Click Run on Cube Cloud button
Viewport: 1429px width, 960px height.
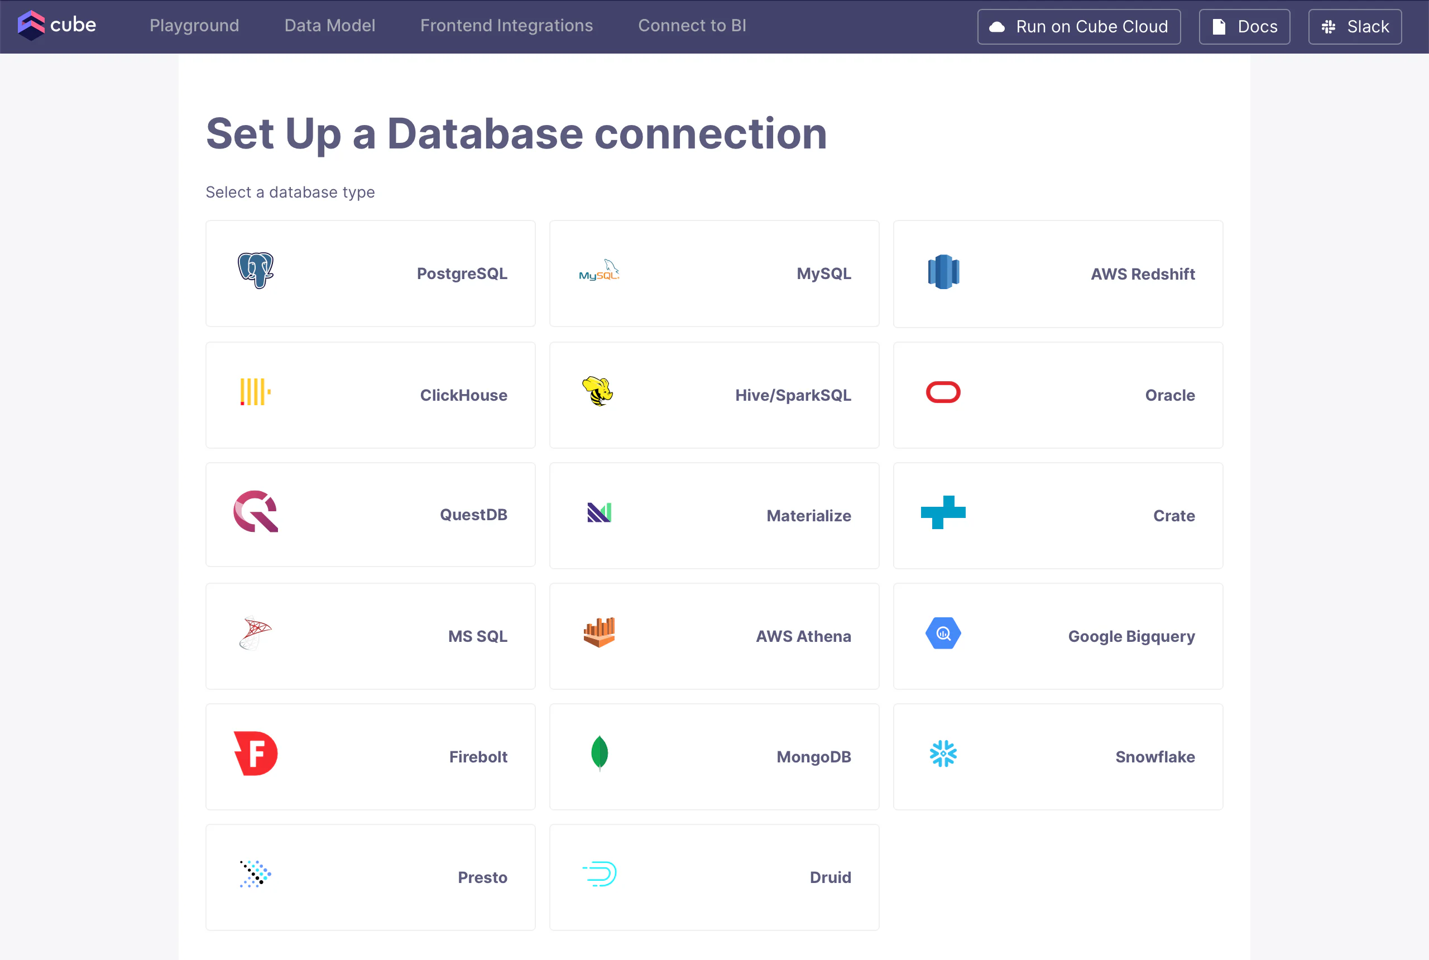point(1079,27)
